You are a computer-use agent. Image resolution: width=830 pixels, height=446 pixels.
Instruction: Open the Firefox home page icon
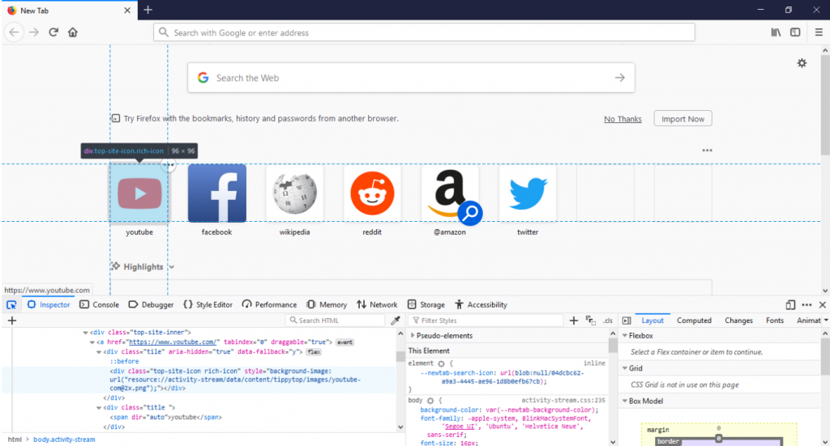72,32
